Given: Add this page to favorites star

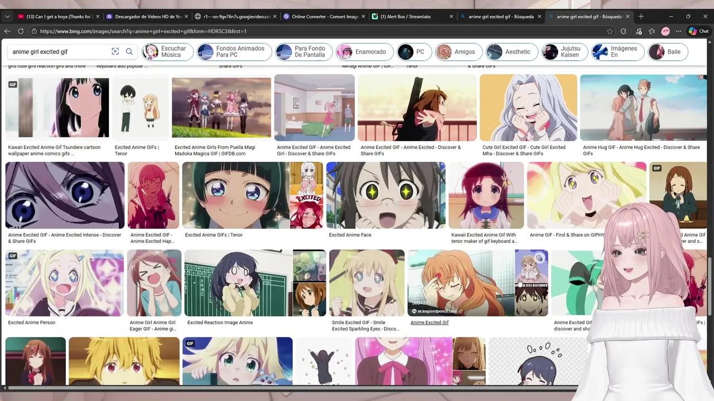Looking at the screenshot, I should coord(610,31).
